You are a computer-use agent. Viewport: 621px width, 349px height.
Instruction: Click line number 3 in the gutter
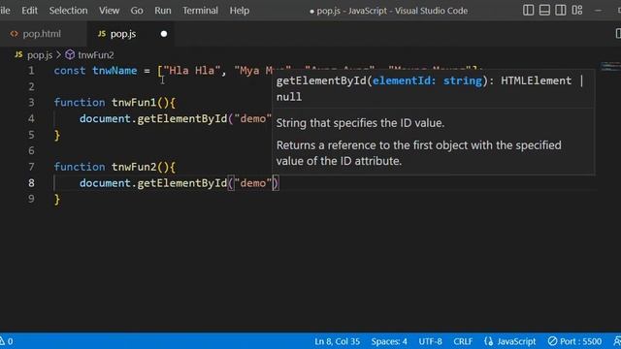(31, 103)
